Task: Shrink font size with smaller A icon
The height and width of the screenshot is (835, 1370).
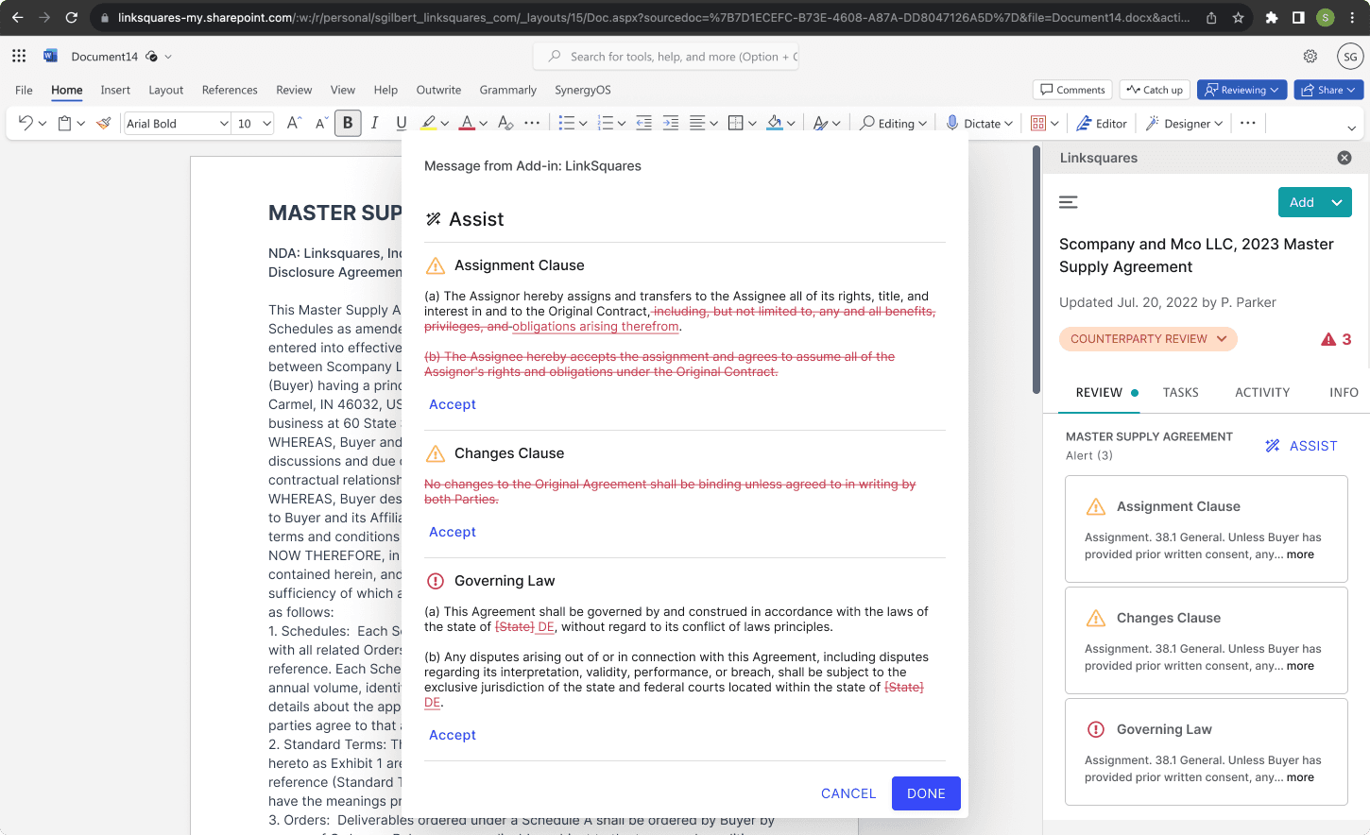Action: (x=321, y=123)
